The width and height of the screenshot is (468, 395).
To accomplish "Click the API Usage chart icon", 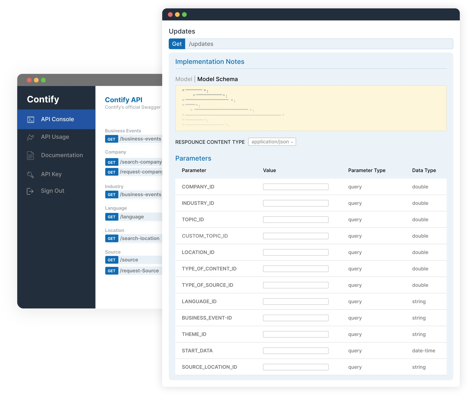I will pos(30,137).
